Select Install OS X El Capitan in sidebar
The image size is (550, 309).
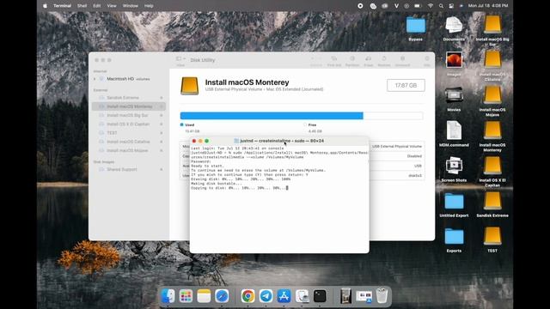tap(128, 124)
